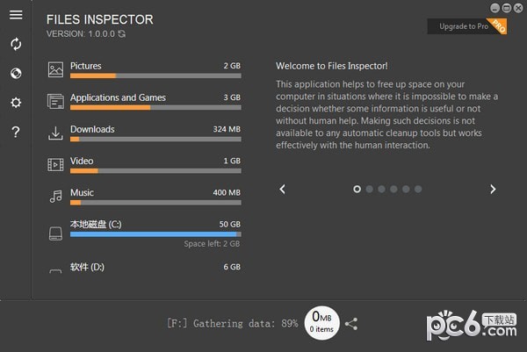Screen dimensions: 527x352
Task: Click the Upgrade to Pro button
Action: [x=464, y=26]
